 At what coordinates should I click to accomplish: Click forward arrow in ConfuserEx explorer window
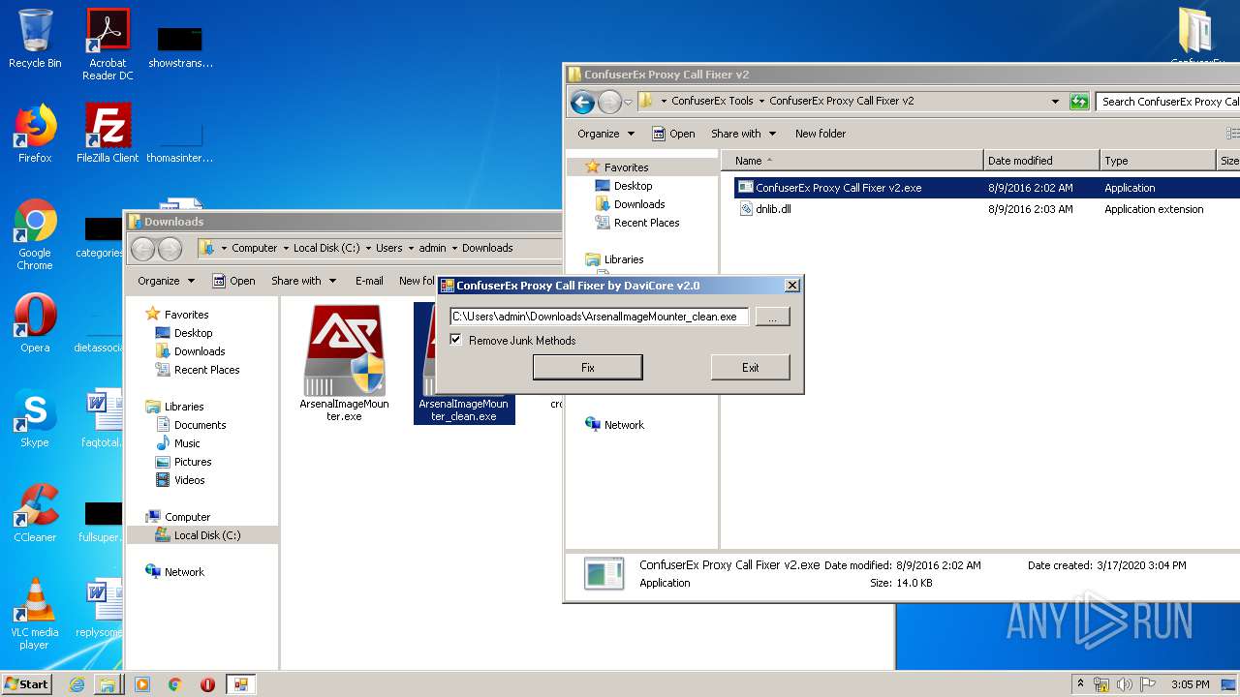tap(609, 101)
